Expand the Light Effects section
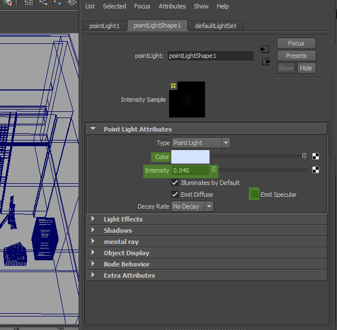This screenshot has height=330, width=337. (x=93, y=219)
